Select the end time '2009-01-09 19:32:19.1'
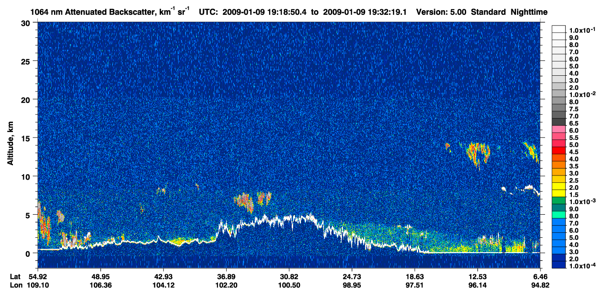This screenshot has height=308, width=600. (366, 11)
